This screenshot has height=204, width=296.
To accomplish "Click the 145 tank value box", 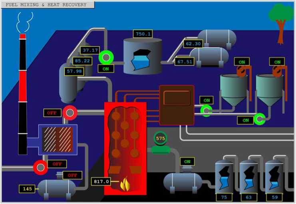I will [x=27, y=189].
